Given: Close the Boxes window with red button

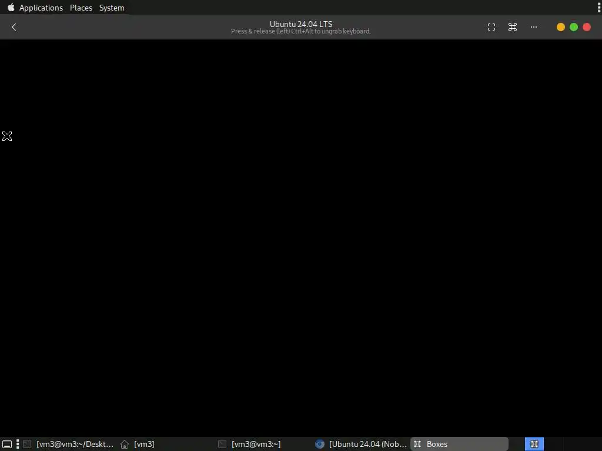Looking at the screenshot, I should click(x=587, y=27).
